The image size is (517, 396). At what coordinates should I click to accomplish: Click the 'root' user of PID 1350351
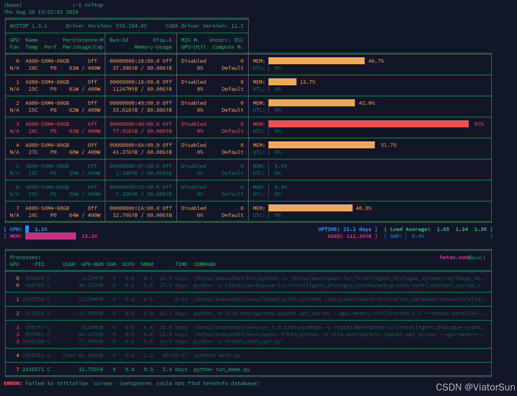point(69,356)
